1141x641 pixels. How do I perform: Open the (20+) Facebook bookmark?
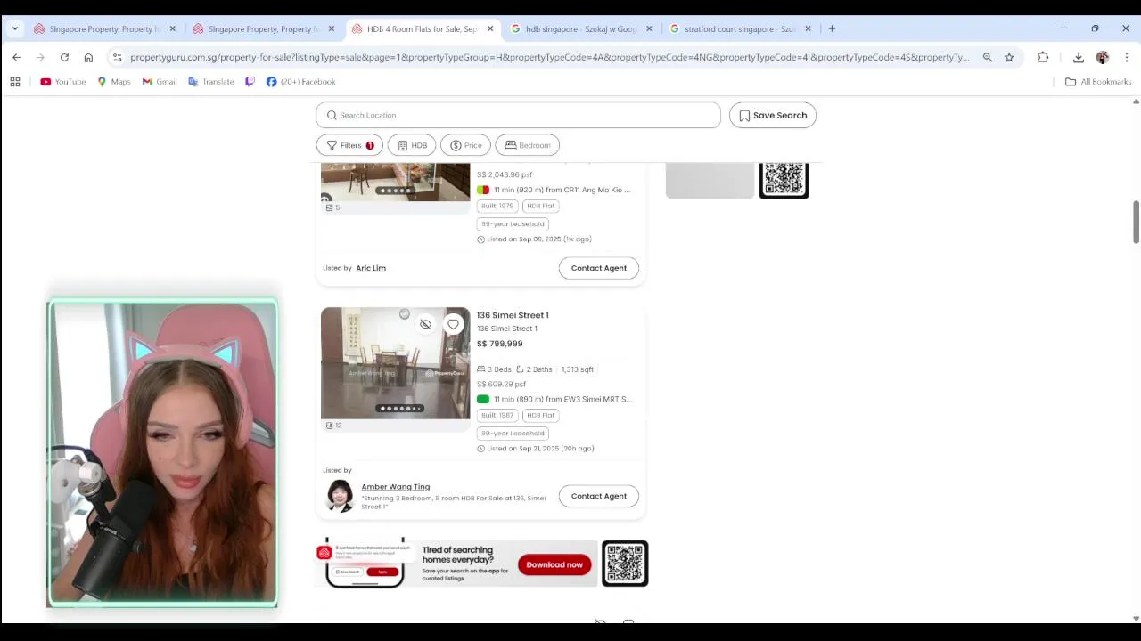(301, 82)
